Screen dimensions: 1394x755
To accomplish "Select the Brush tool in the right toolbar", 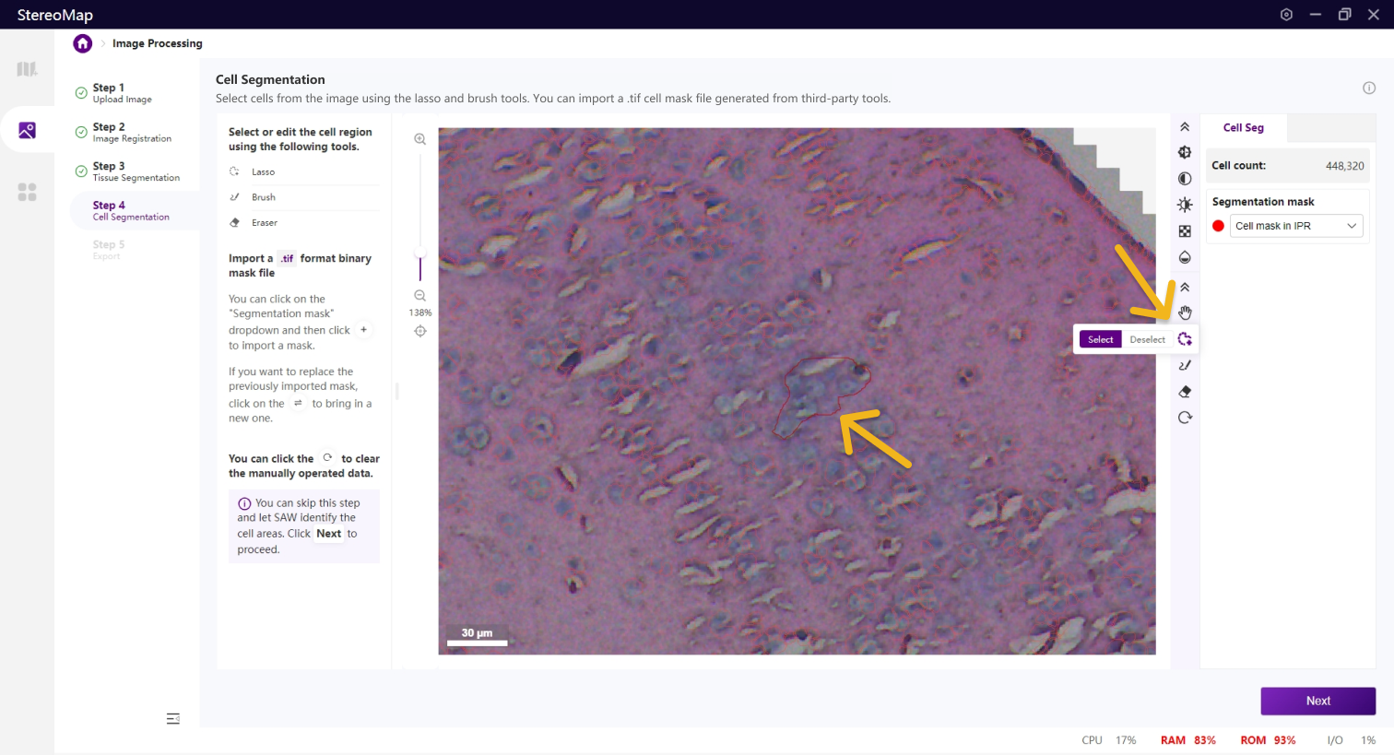I will coord(1185,366).
